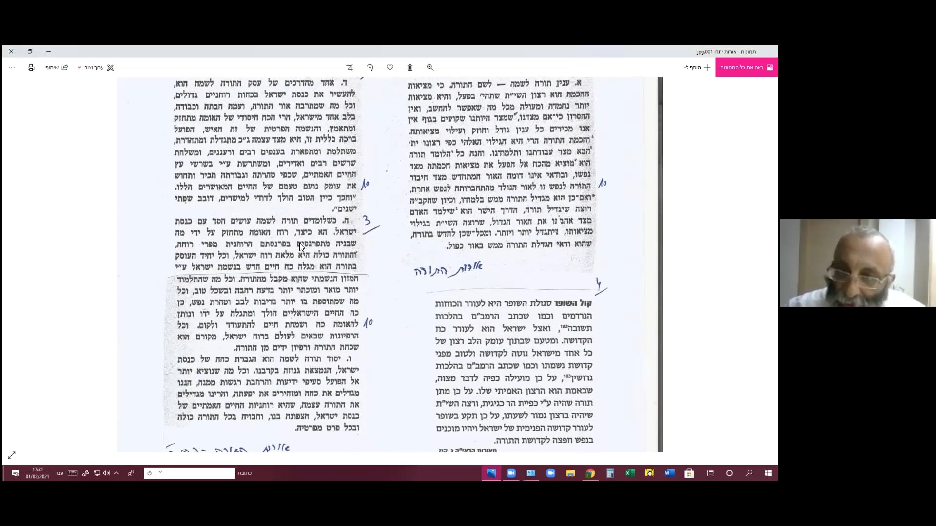Enter fullscreen with diagonal arrows icon
This screenshot has width=936, height=526.
click(x=12, y=455)
